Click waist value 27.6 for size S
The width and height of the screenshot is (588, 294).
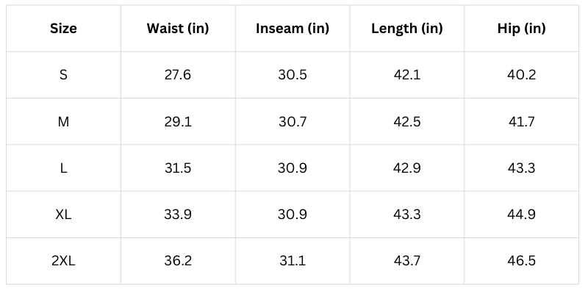click(x=178, y=75)
